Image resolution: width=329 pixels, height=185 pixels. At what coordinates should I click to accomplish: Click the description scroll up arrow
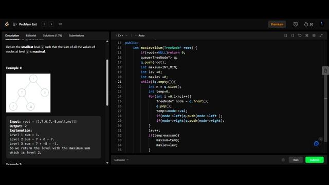107,41
